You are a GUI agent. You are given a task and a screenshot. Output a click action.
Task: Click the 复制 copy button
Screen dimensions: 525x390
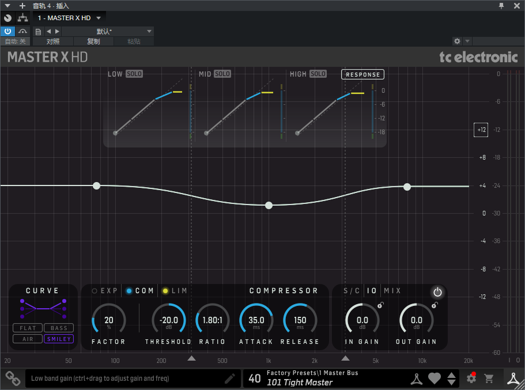(93, 41)
